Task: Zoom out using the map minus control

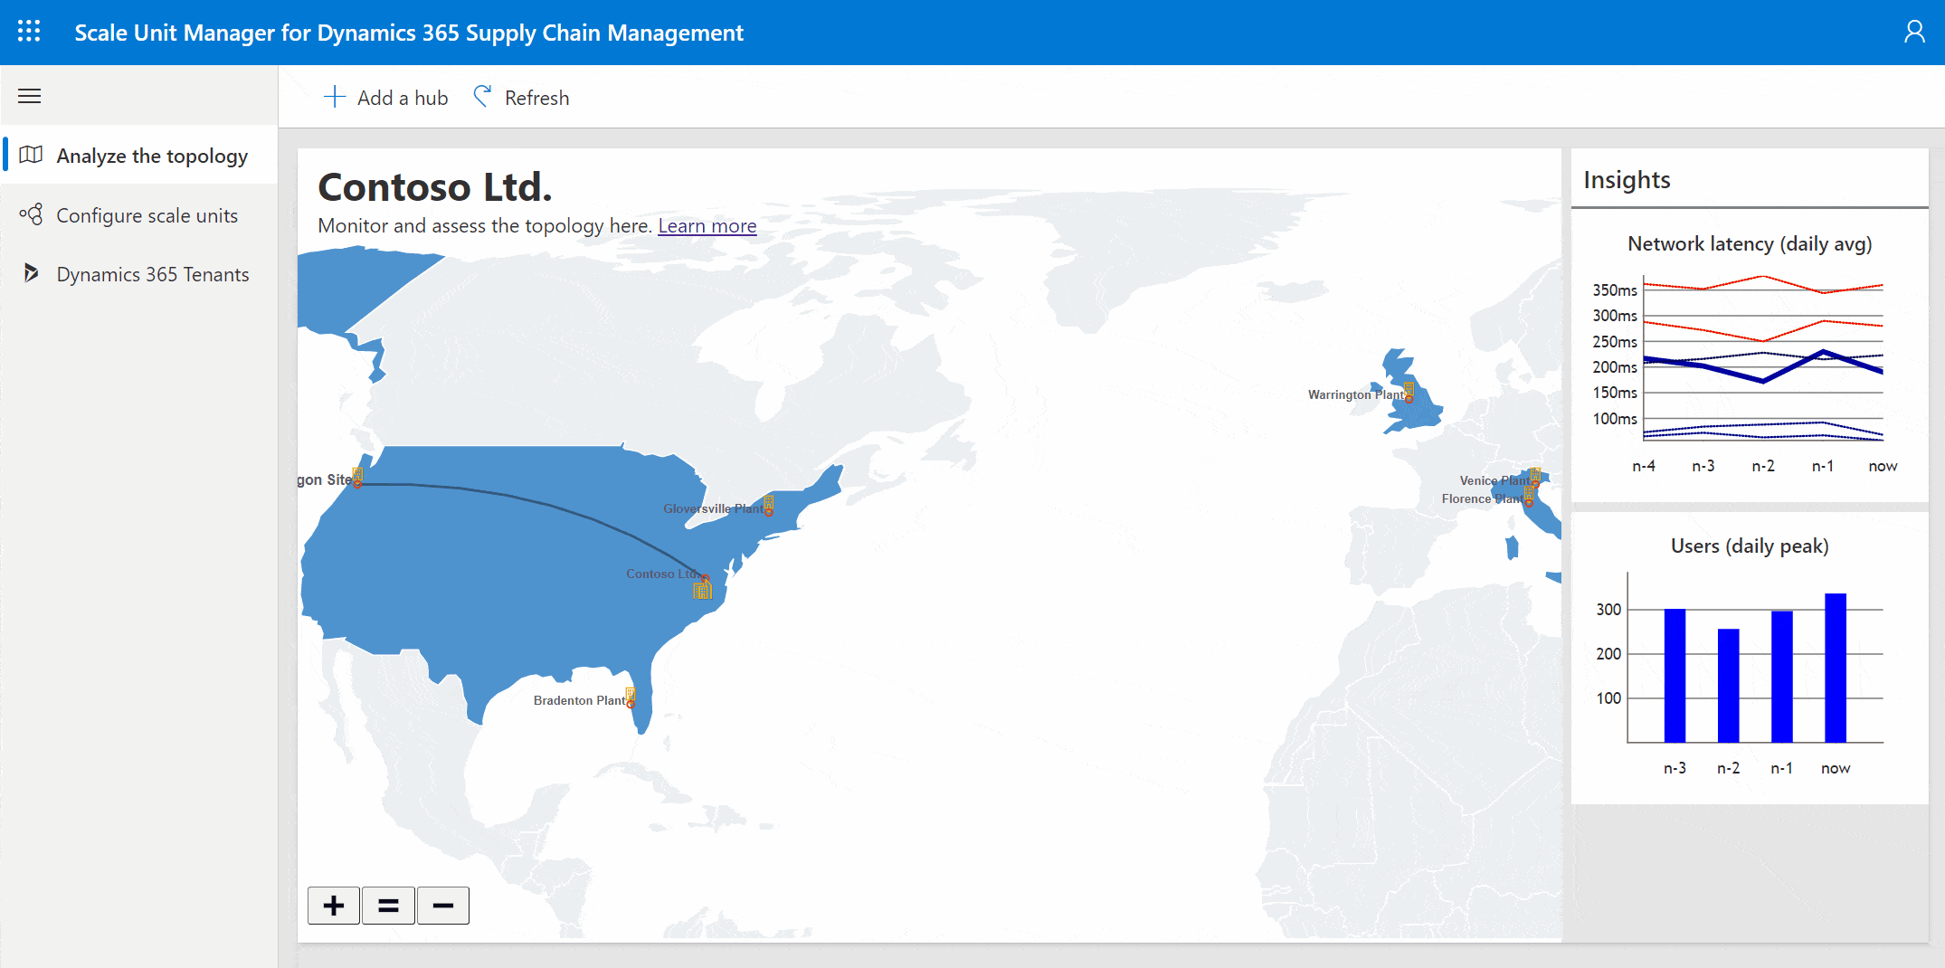Action: [x=443, y=905]
